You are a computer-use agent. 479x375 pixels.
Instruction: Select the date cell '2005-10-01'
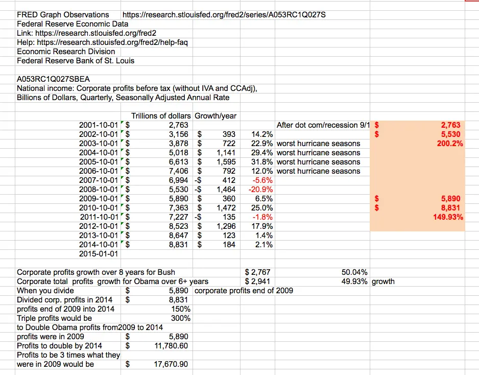click(x=99, y=161)
